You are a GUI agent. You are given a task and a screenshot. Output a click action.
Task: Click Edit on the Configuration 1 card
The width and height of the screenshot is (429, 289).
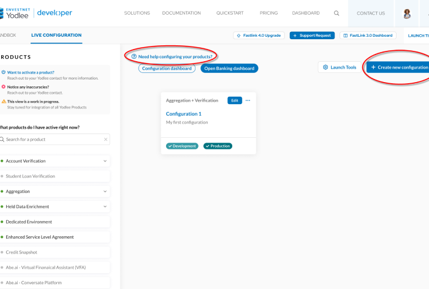pos(235,100)
